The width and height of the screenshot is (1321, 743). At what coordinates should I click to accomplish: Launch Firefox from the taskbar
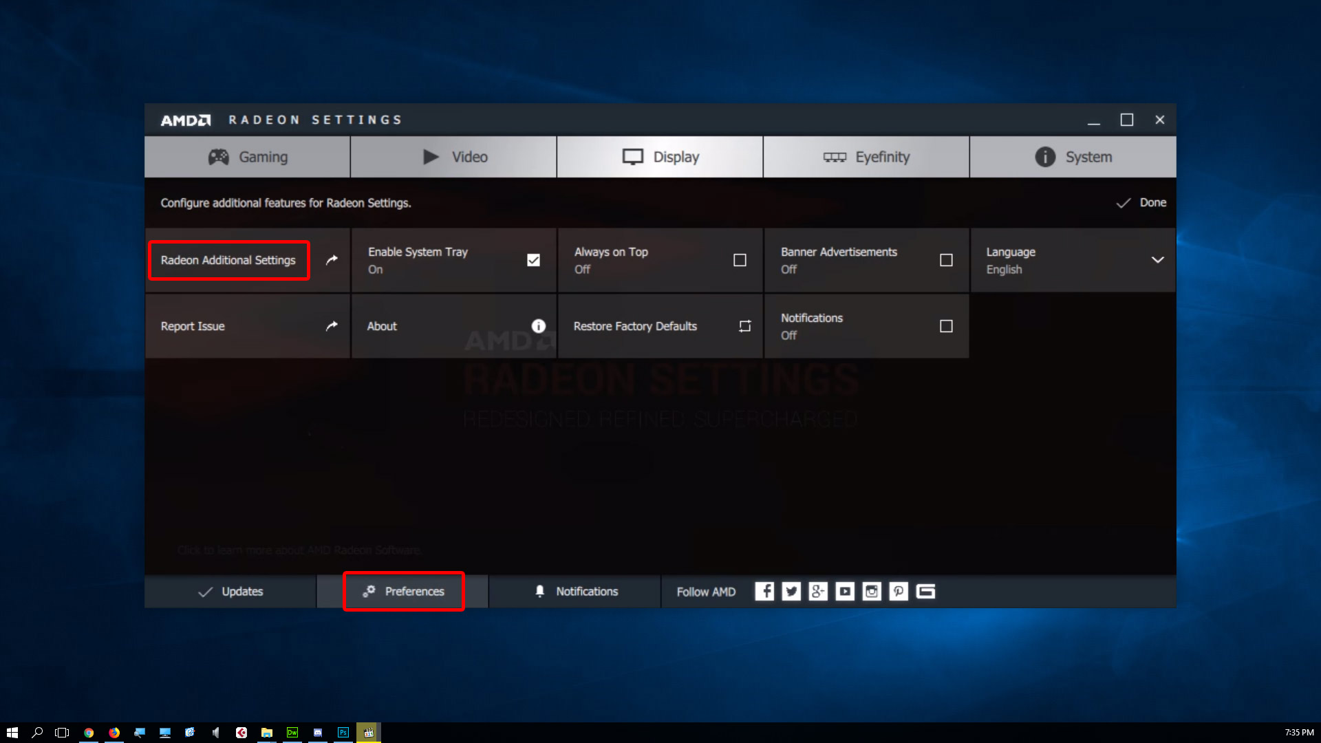[x=114, y=733]
